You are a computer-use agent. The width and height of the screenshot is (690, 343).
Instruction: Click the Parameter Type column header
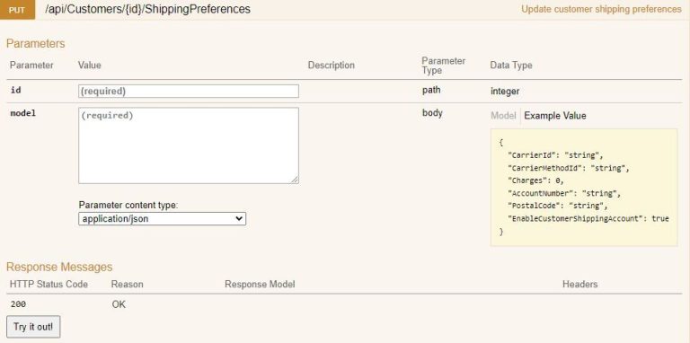[444, 65]
